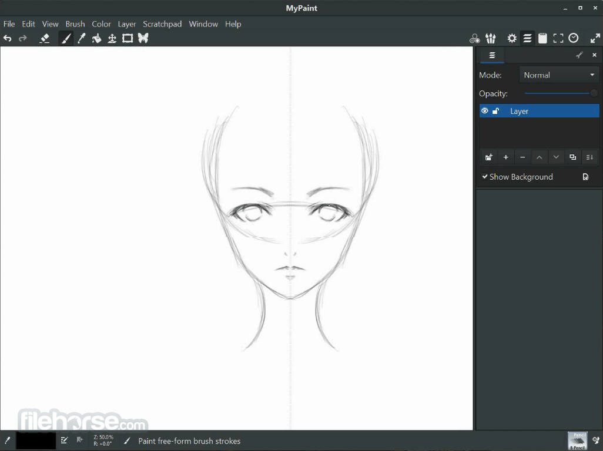The image size is (603, 451).
Task: Close the Layers panel tab
Action: coord(595,55)
